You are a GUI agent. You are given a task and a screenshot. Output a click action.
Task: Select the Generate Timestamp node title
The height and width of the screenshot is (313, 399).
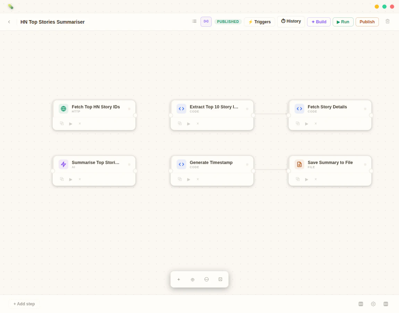click(211, 162)
